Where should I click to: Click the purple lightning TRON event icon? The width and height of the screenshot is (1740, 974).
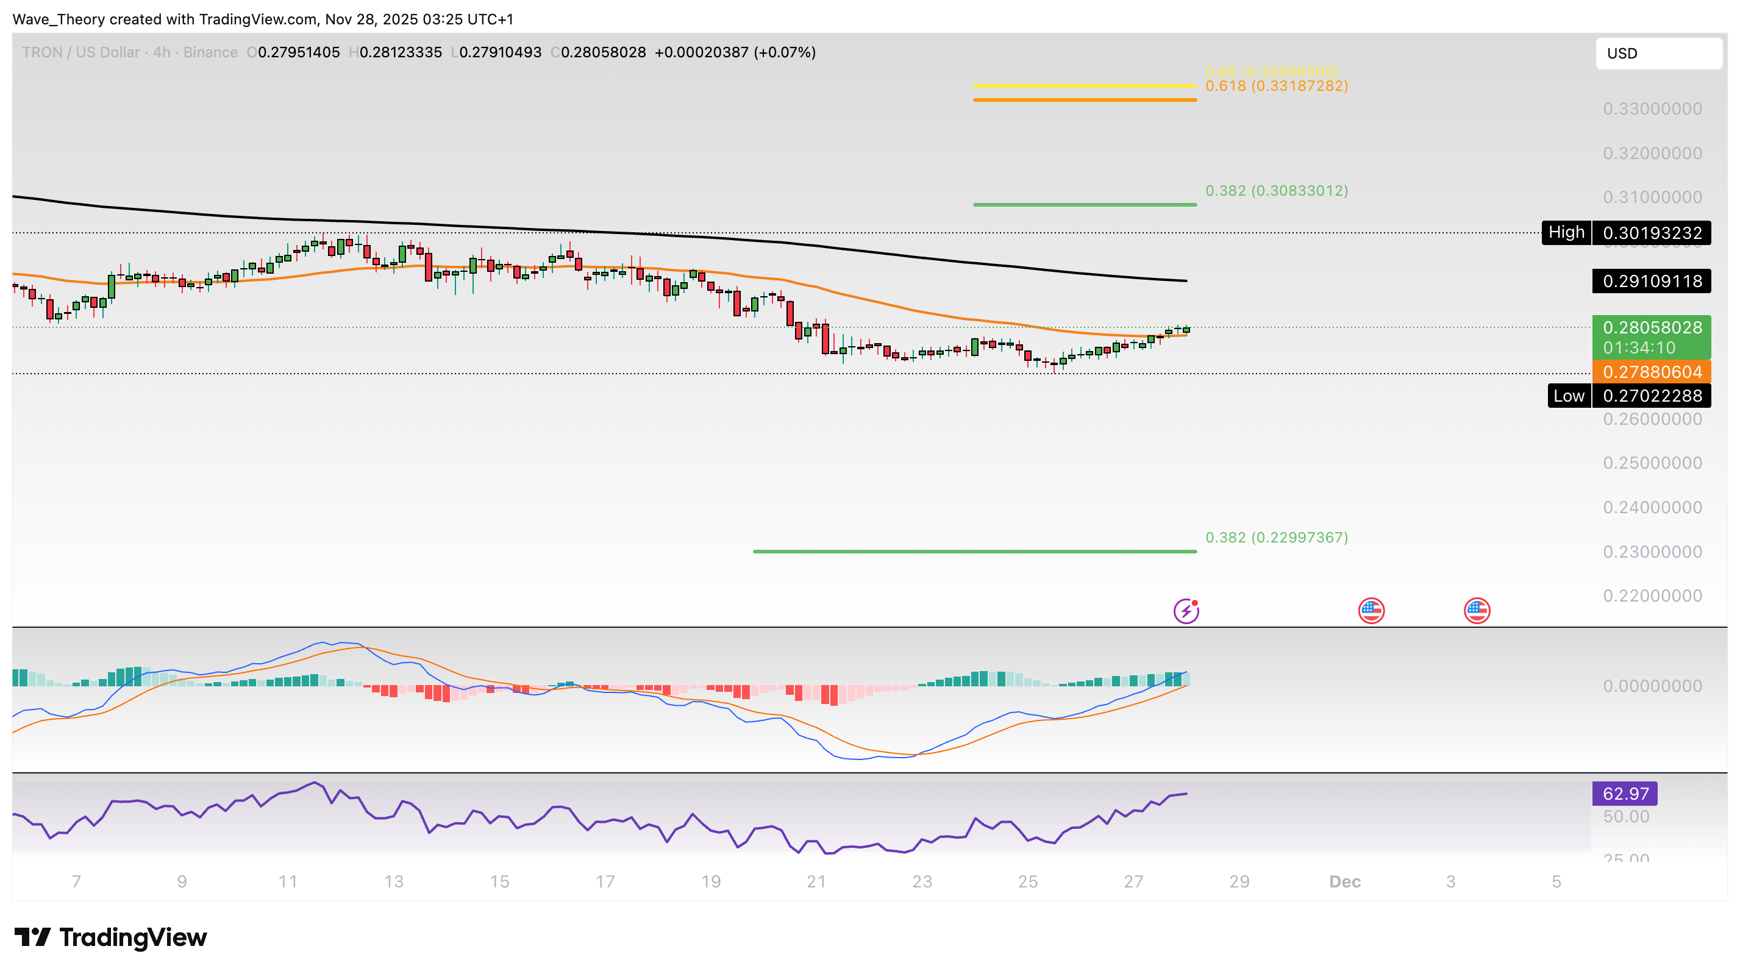[1186, 610]
